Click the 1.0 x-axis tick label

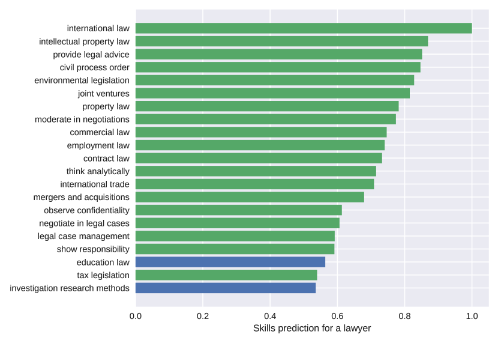[472, 316]
